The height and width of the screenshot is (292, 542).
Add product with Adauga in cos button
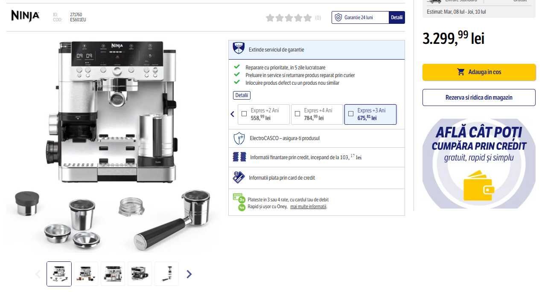click(x=479, y=72)
